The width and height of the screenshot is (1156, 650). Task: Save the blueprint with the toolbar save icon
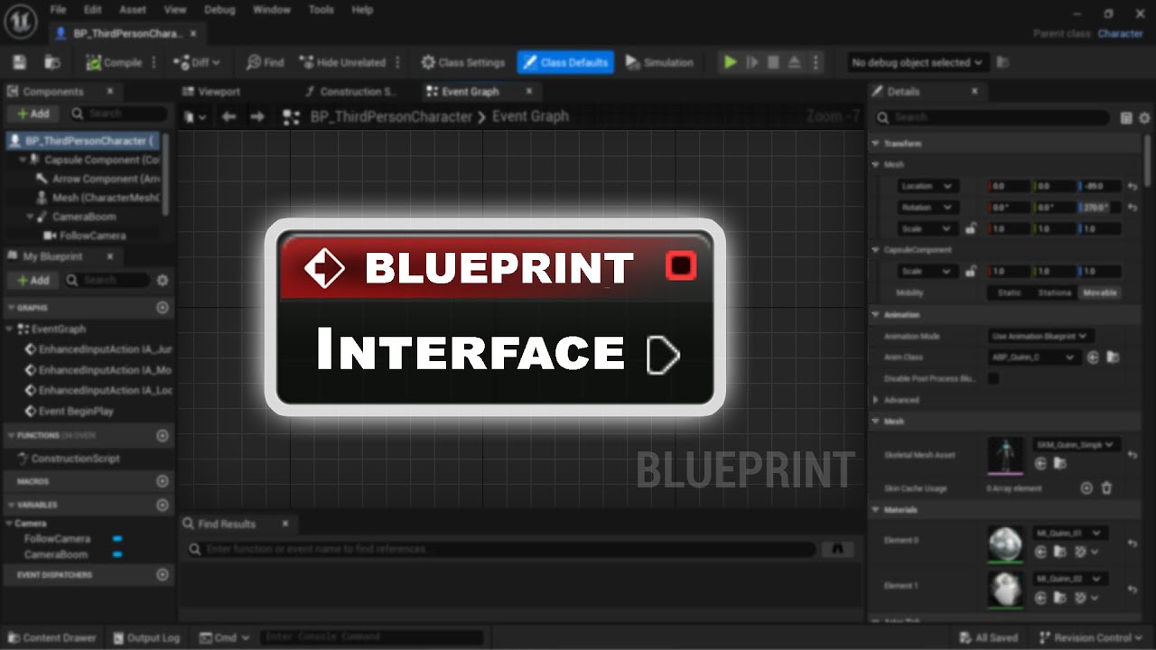20,62
